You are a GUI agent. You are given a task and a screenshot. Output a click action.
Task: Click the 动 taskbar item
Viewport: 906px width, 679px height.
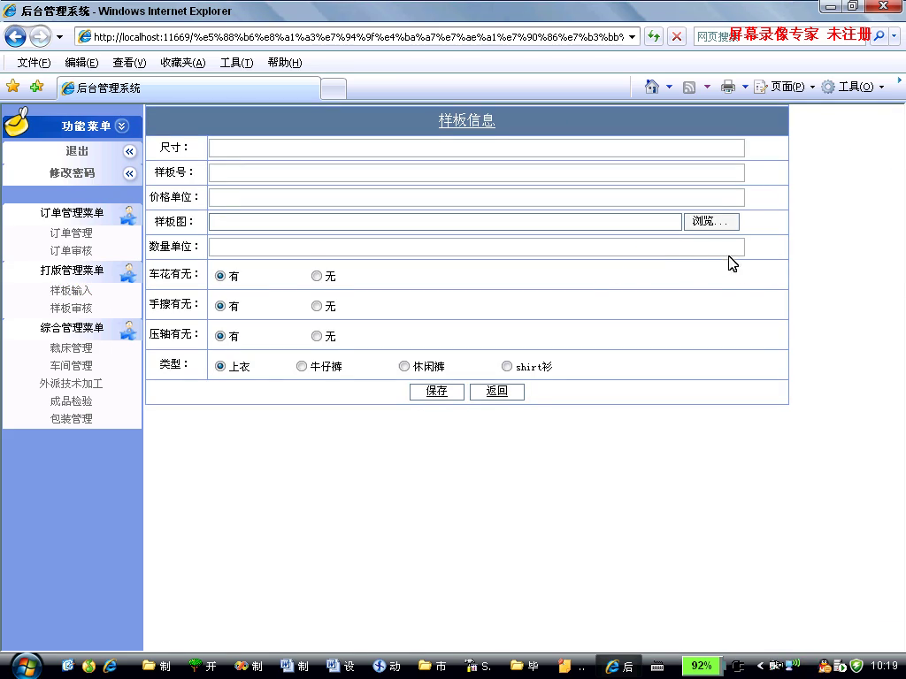click(x=386, y=666)
